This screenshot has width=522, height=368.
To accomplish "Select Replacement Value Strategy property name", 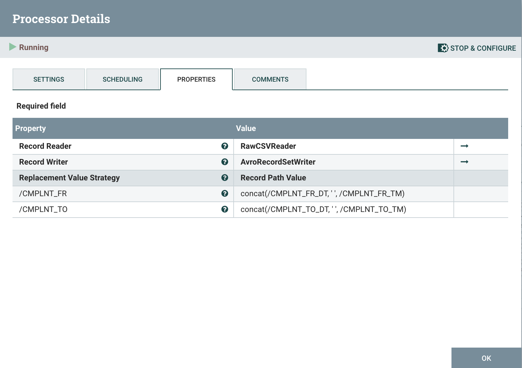I will pos(70,178).
